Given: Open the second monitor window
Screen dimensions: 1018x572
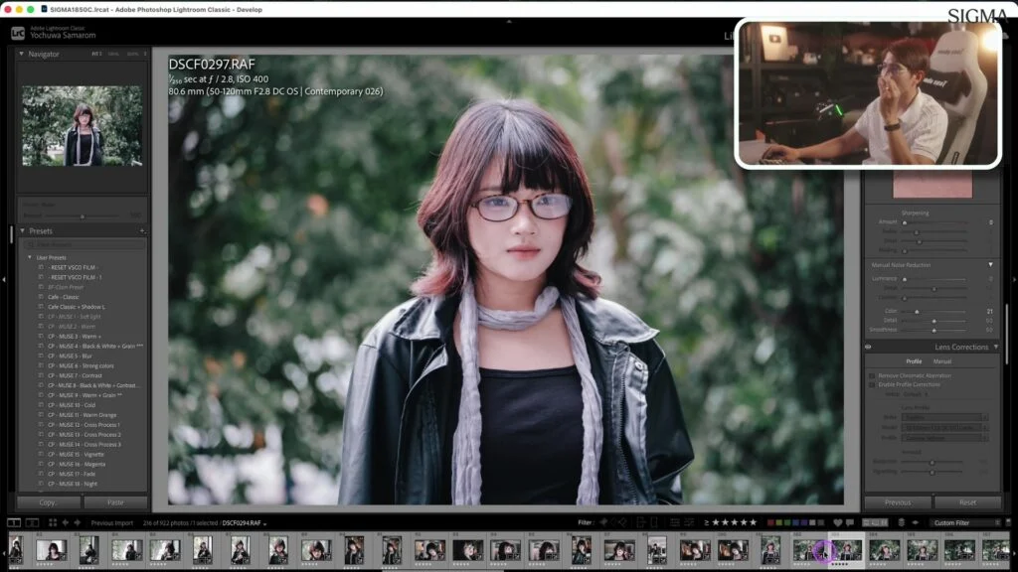Looking at the screenshot, I should [x=32, y=522].
